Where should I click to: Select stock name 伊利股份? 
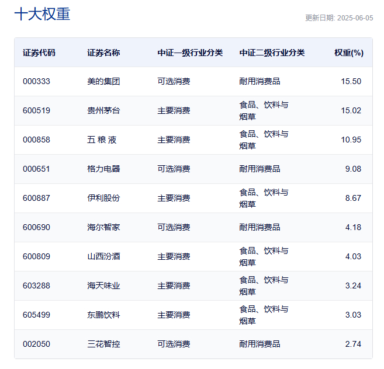coord(103,198)
